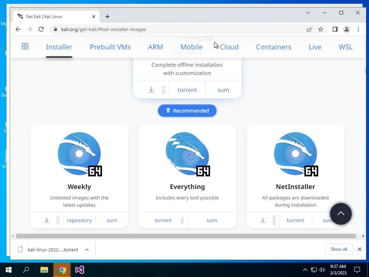Open the Everything sum link

(x=212, y=220)
